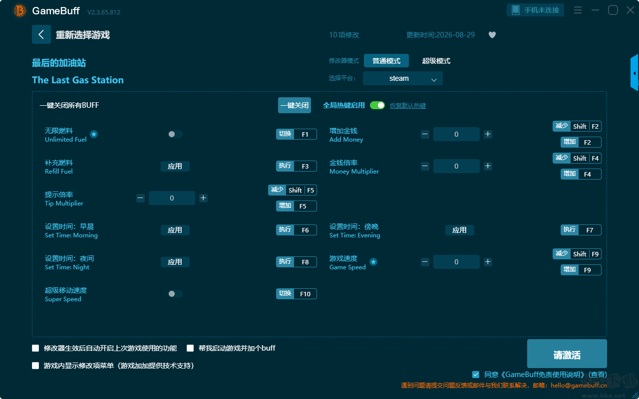Screen dimensions: 639x399
Task: Click F10 hotkey for Super Speed
Action: 297,294
